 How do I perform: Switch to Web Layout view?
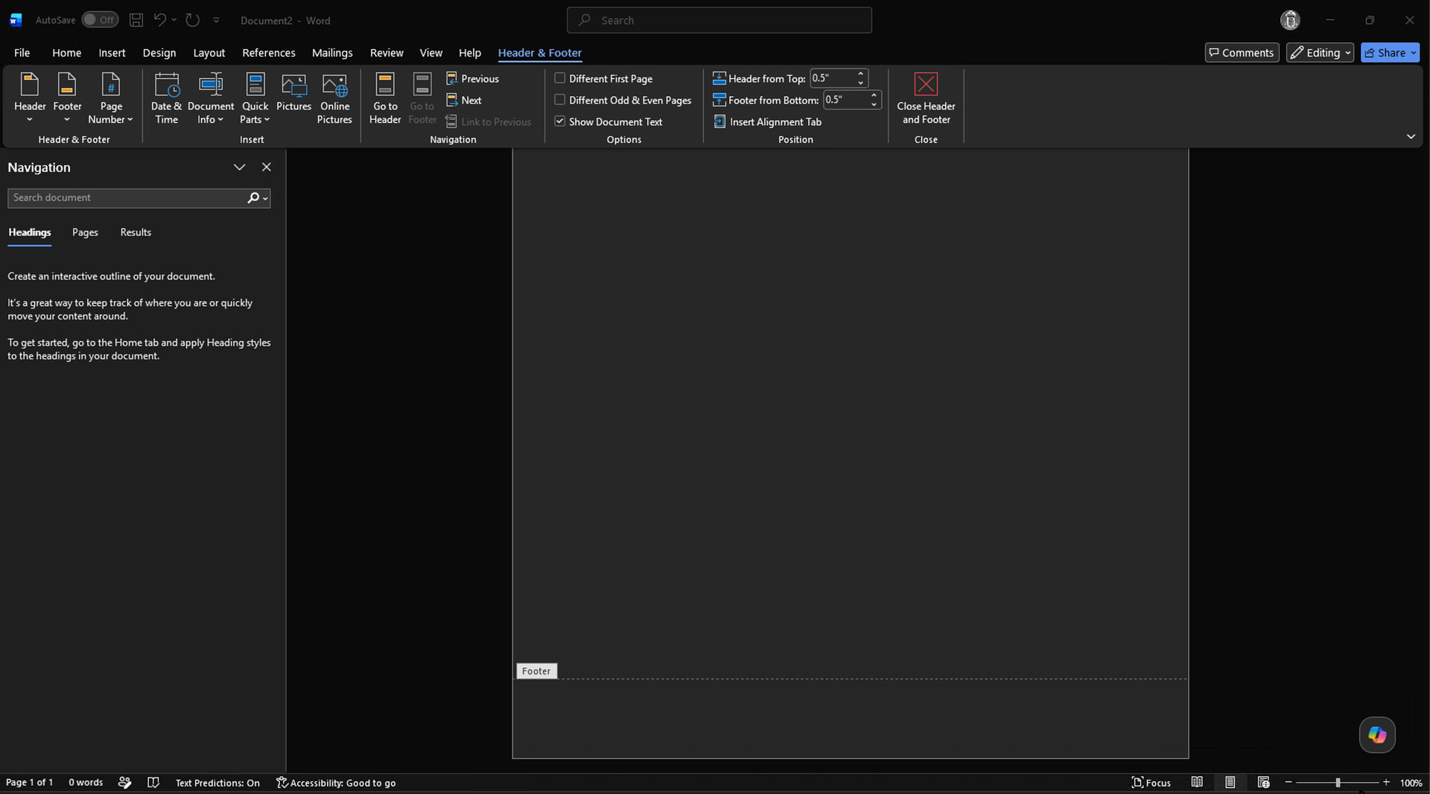[x=1263, y=782]
